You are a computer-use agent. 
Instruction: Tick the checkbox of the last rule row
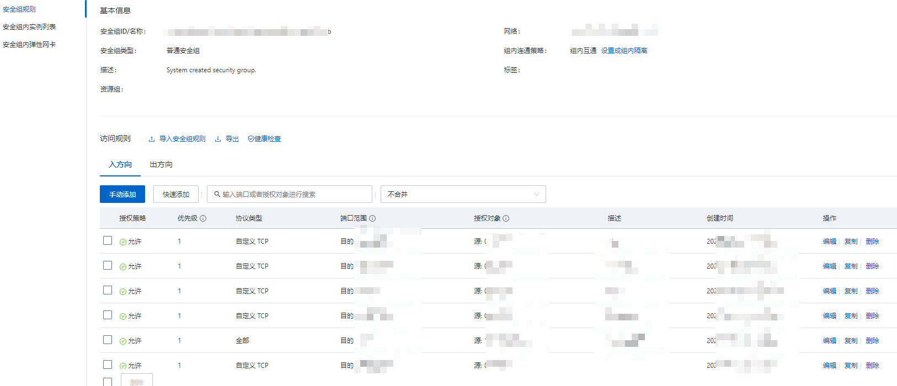tap(108, 364)
